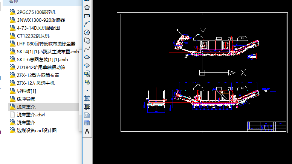The height and width of the screenshot is (164, 292).
Task: Select the Spline curve tool
Action: 87,49
